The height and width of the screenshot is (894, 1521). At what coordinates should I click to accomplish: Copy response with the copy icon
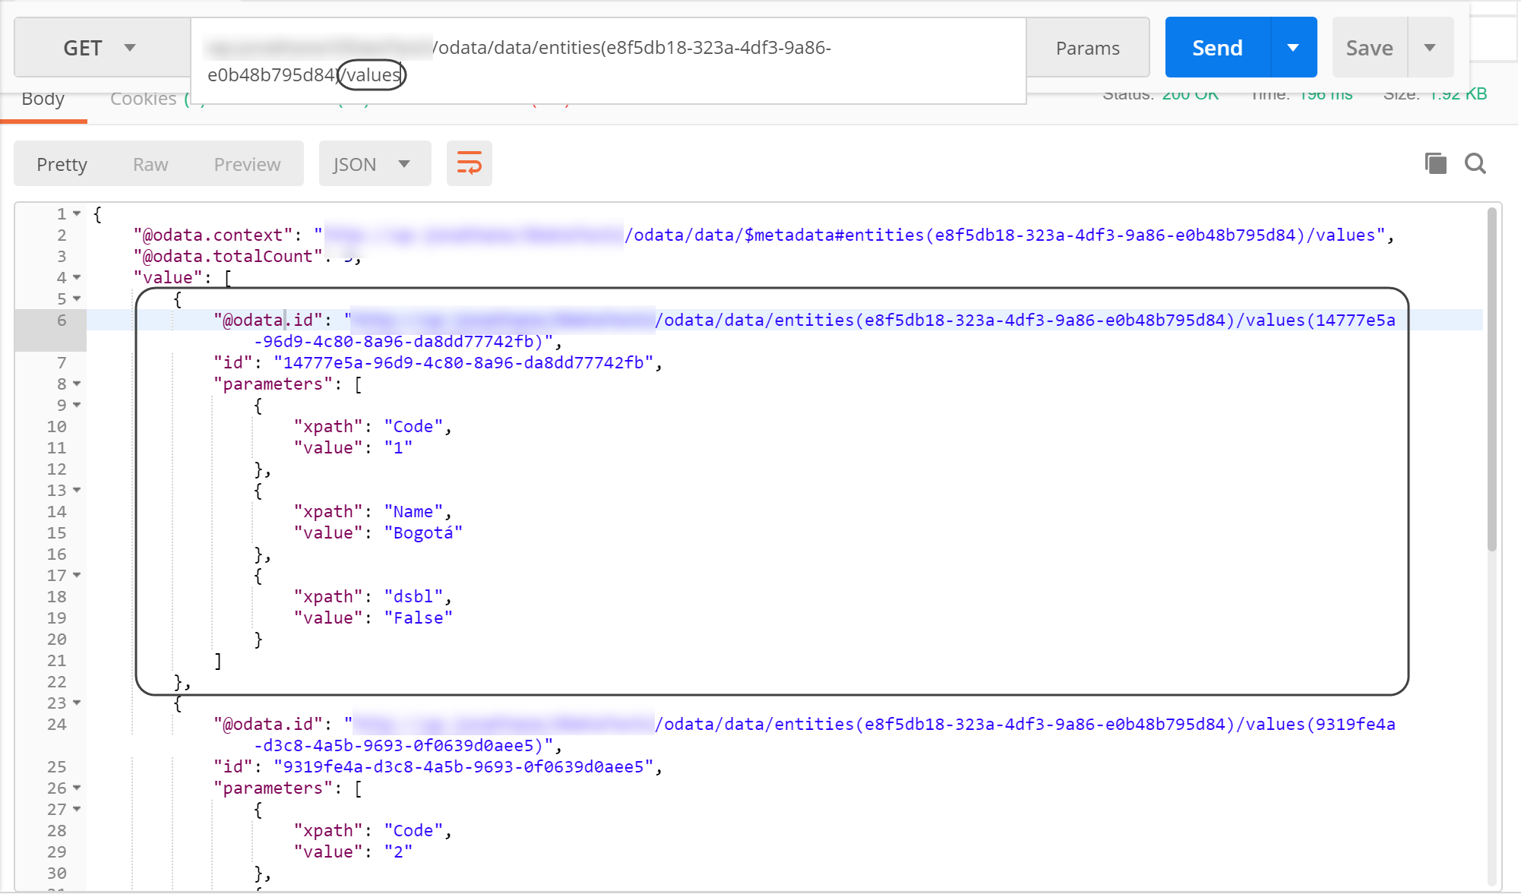tap(1435, 163)
